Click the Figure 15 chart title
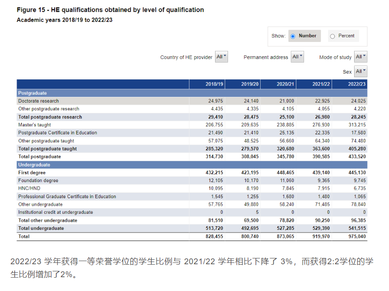Image resolution: width=389 pixels, height=291 pixels. [x=110, y=10]
